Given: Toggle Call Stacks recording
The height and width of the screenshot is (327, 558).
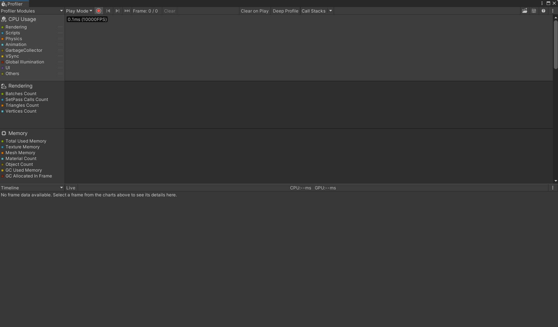Looking at the screenshot, I should point(313,11).
